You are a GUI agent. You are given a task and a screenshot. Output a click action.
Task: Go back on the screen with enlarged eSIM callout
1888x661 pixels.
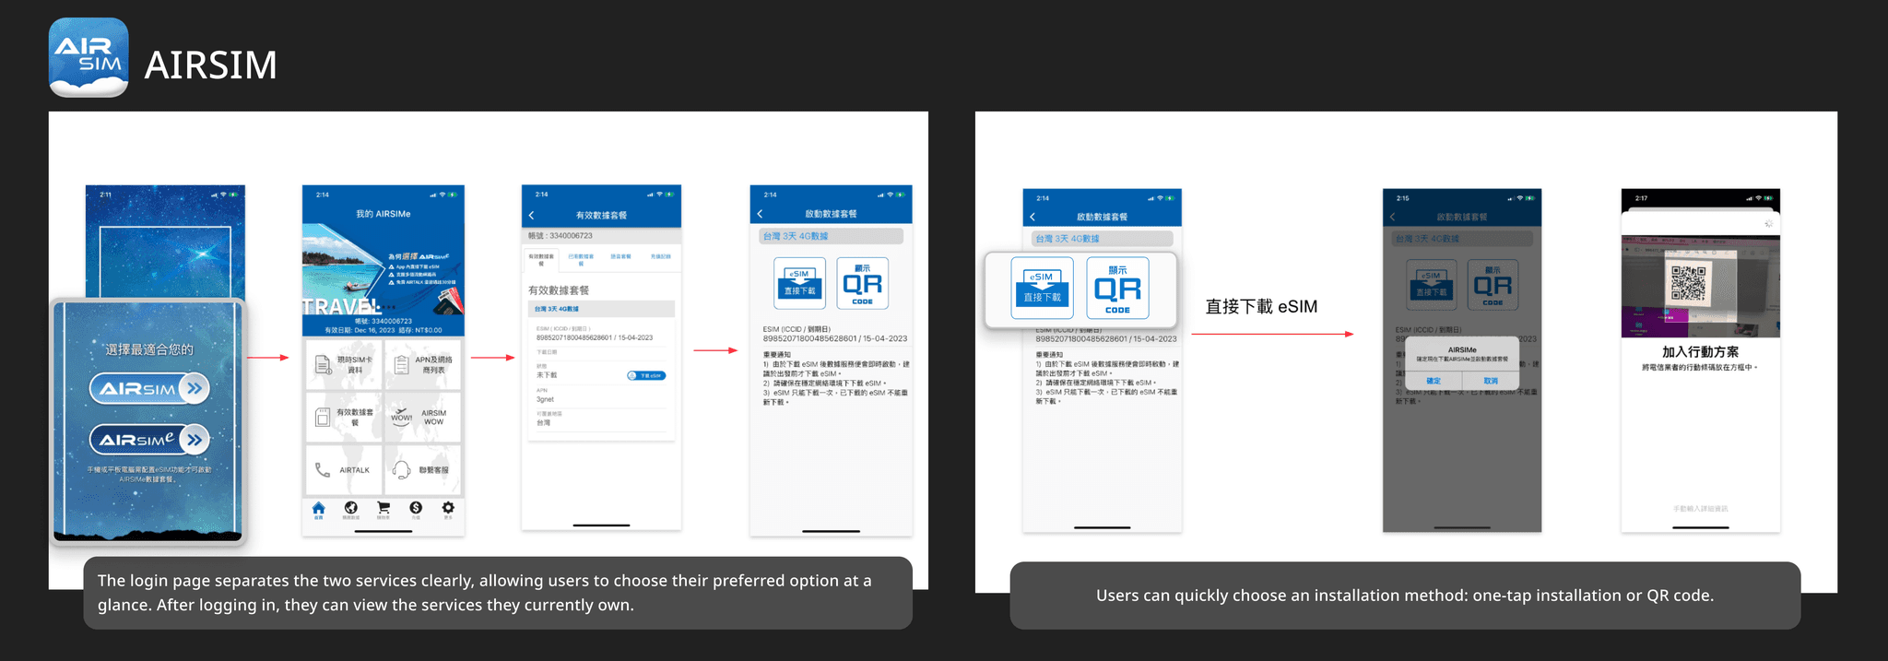pyautogui.click(x=1032, y=218)
